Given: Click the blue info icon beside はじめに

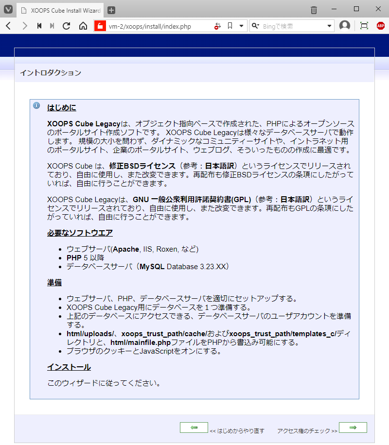Looking at the screenshot, I should click(x=36, y=105).
